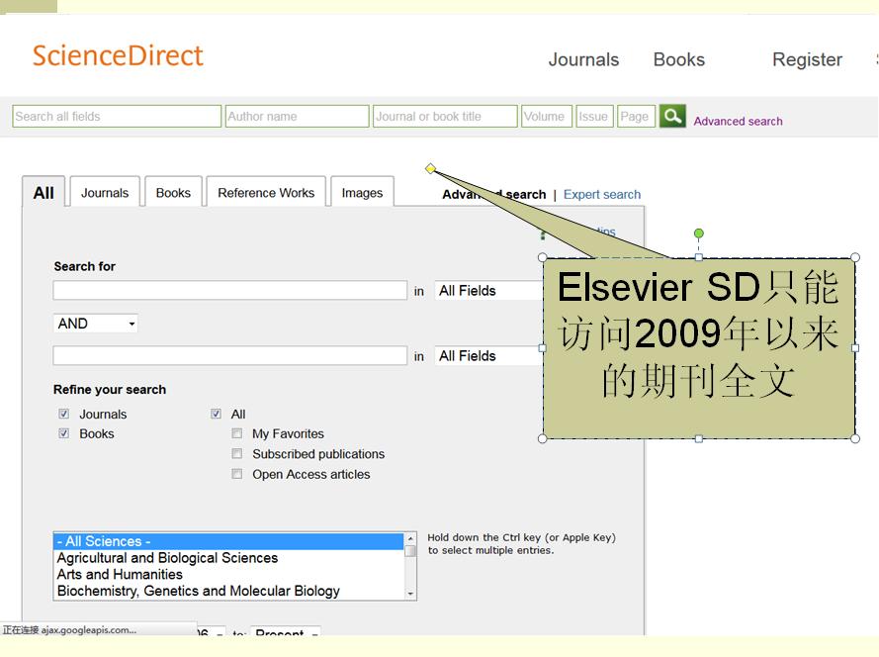Viewport: 879px width, 657px height.
Task: Focus the Issue field
Action: (595, 116)
